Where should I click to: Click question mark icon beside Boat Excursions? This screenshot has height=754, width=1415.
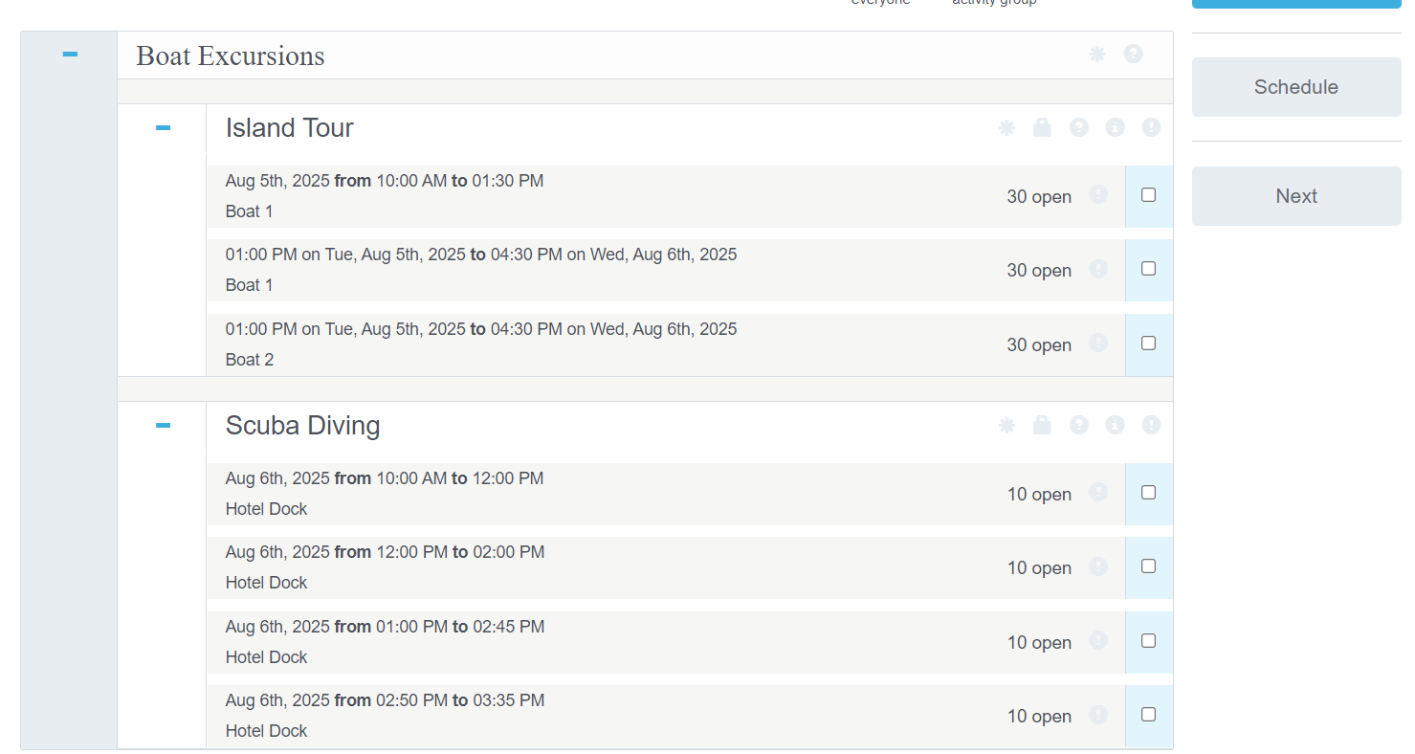tap(1133, 55)
